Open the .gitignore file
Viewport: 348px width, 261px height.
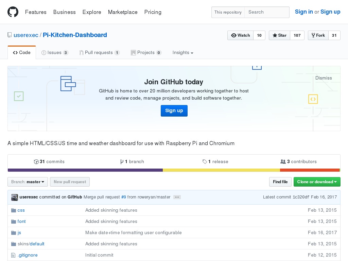[28, 255]
